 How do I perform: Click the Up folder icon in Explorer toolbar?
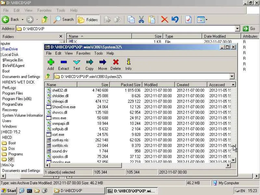click(x=45, y=19)
